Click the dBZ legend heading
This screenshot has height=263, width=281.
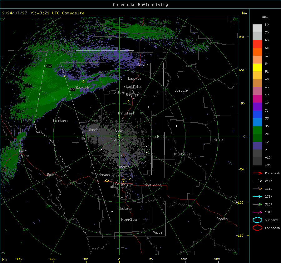pos(265,17)
